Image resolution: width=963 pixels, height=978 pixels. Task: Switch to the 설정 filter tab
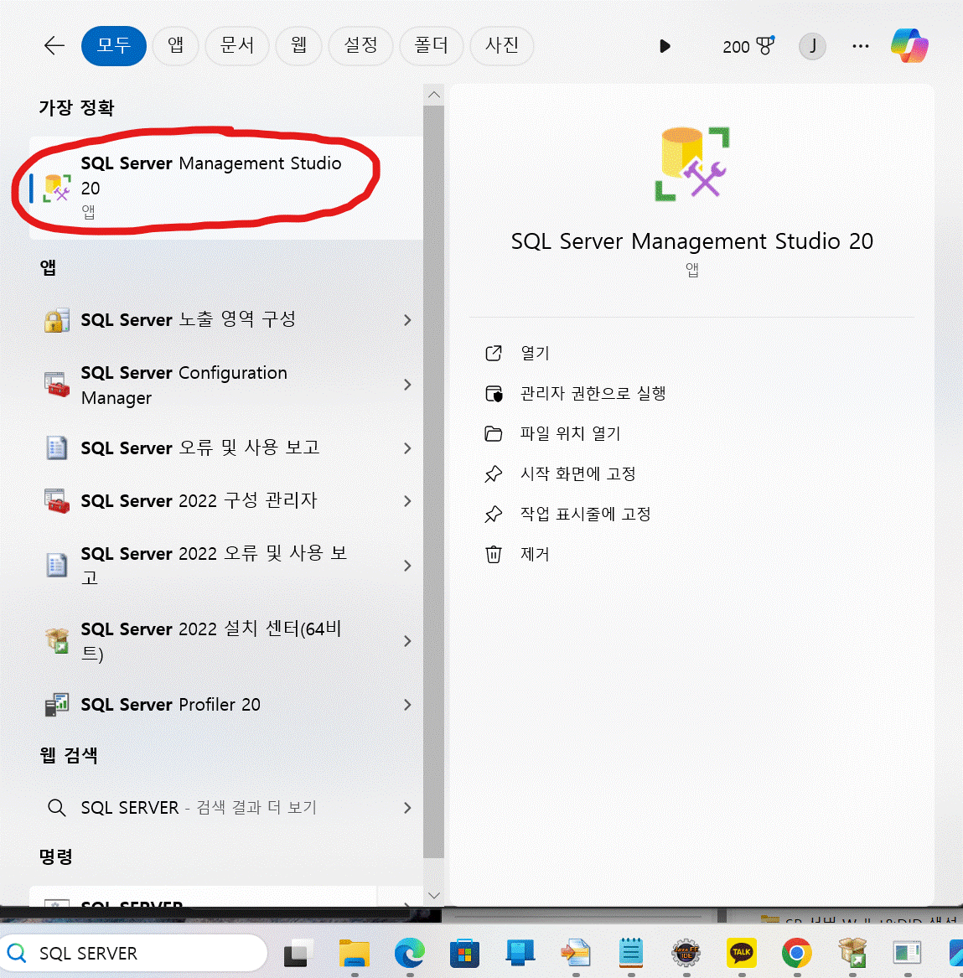pos(360,45)
